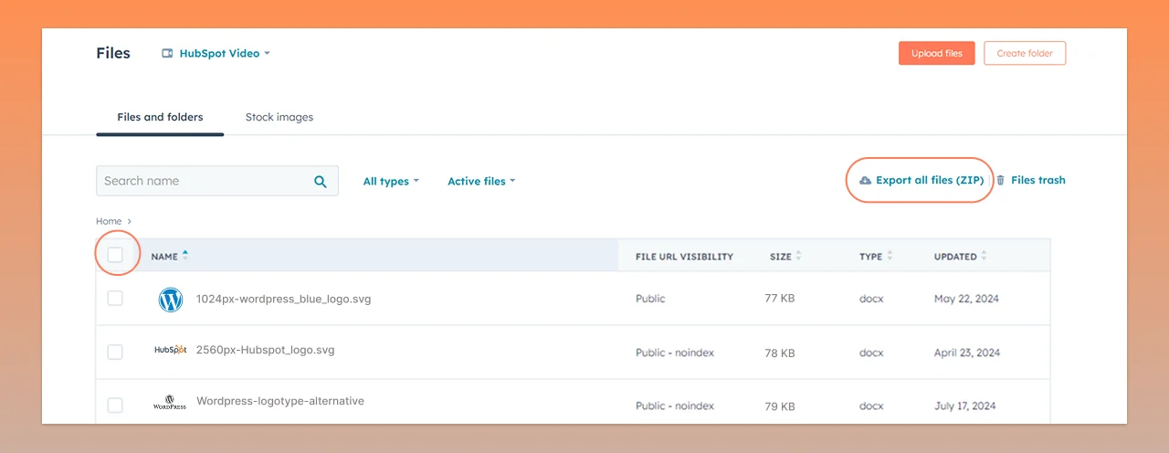Check the box for Wordpress-logotype-alternative
The height and width of the screenshot is (453, 1169).
(115, 405)
